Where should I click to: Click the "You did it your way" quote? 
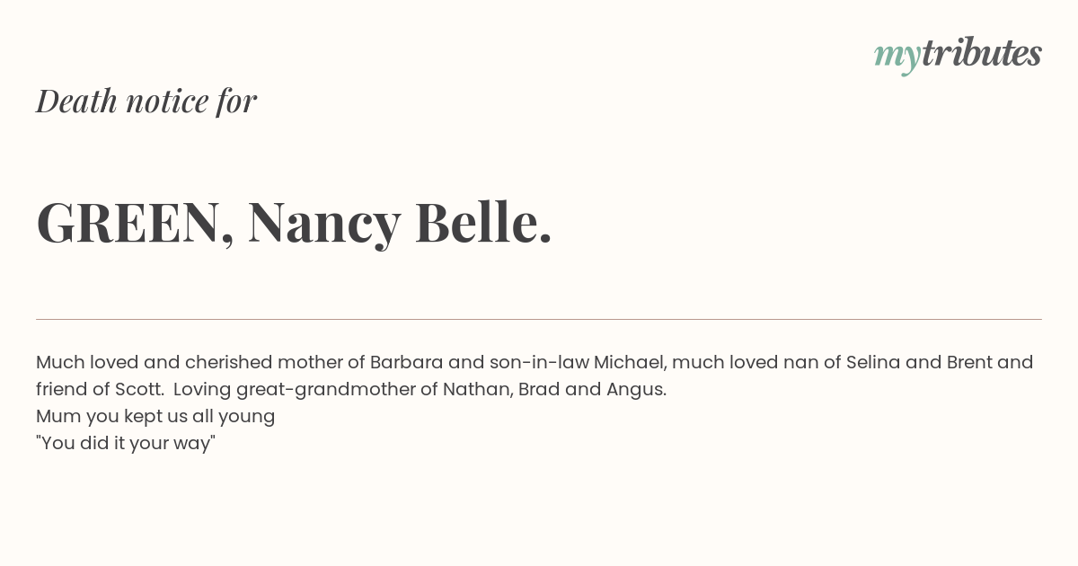click(126, 444)
